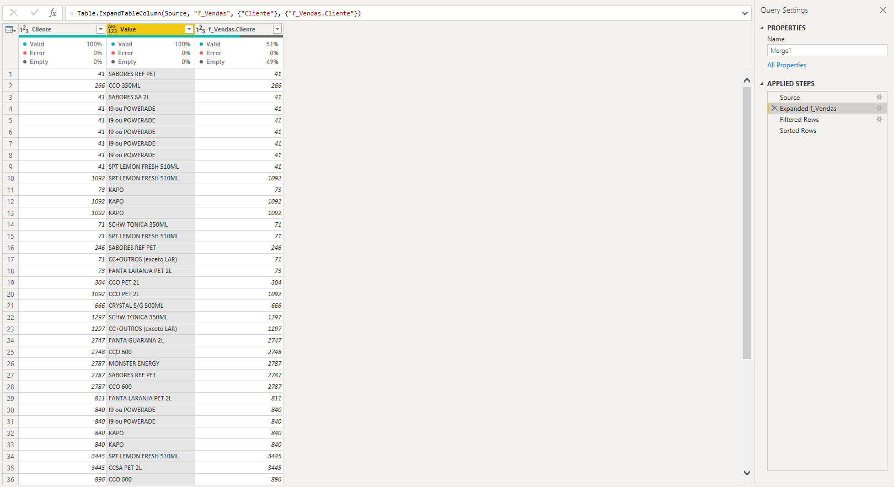
Task: Click the fx add step icon
Action: pos(53,13)
